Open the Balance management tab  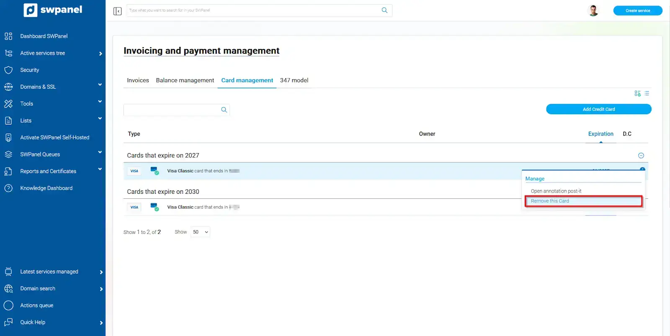(185, 80)
